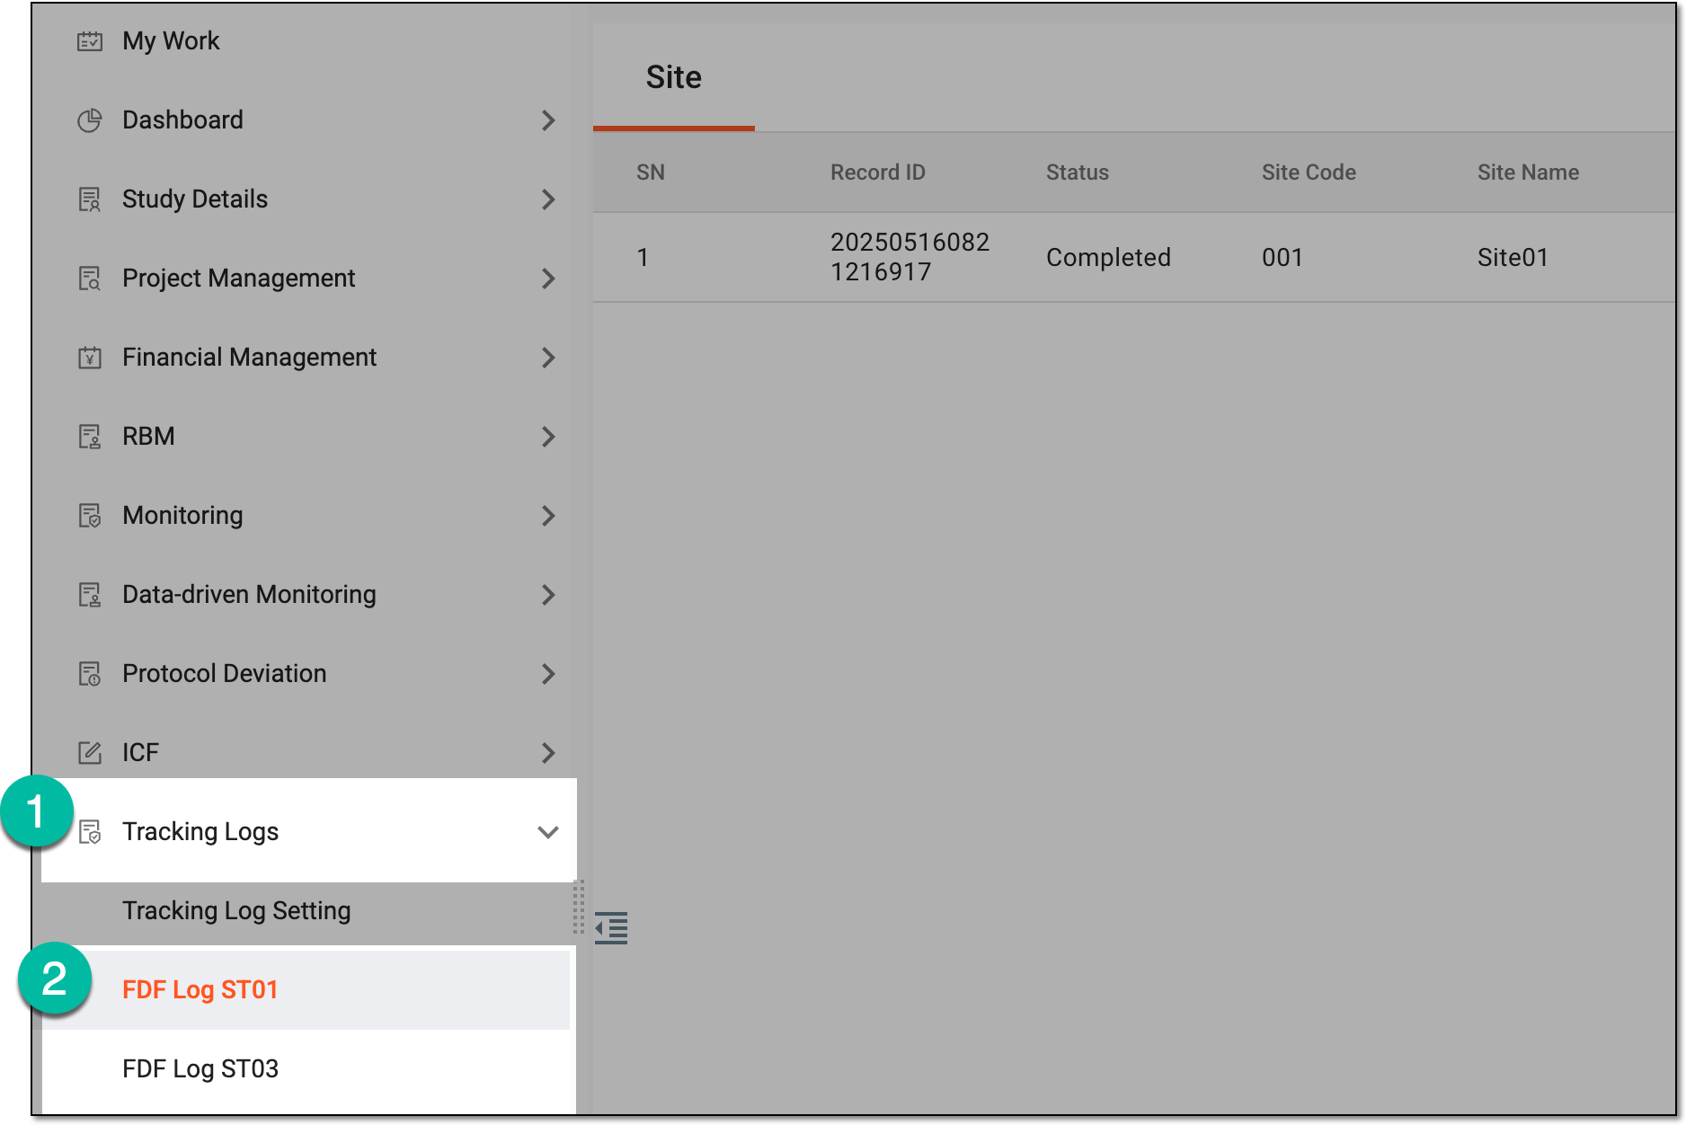Expand the Protocol Deviation chevron
This screenshot has height=1125, width=1686.
(x=548, y=674)
